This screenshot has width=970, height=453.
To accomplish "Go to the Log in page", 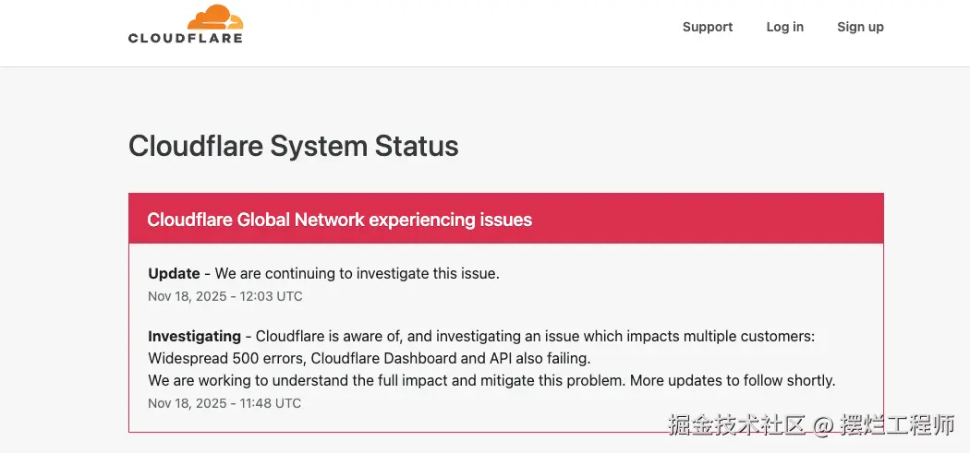I will click(784, 27).
